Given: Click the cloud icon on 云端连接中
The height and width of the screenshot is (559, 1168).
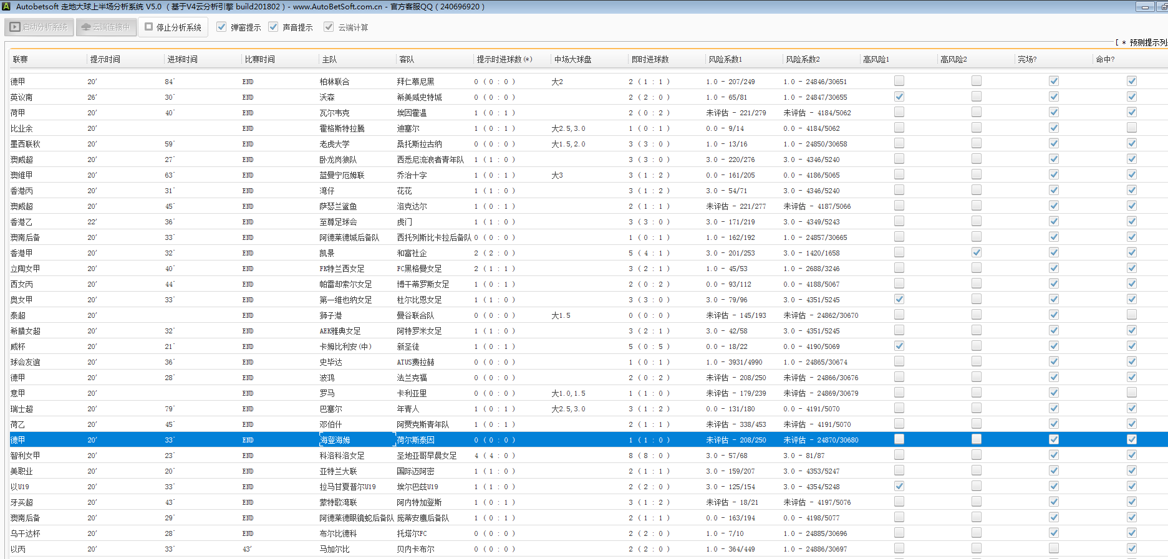Looking at the screenshot, I should tap(86, 27).
